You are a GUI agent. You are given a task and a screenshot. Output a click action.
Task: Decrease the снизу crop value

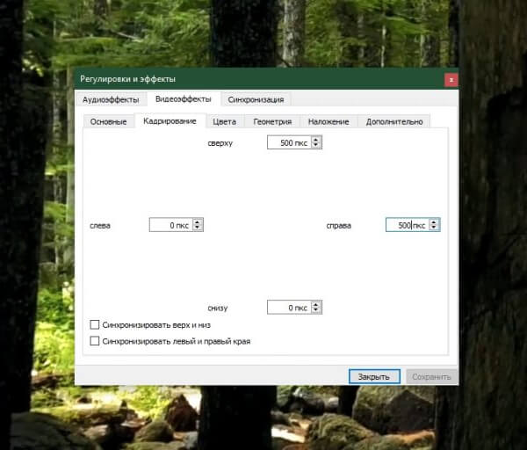click(x=315, y=310)
